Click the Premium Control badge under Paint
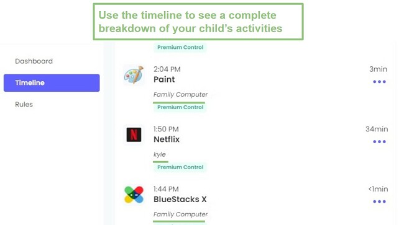This screenshot has width=404, height=225. pos(180,107)
